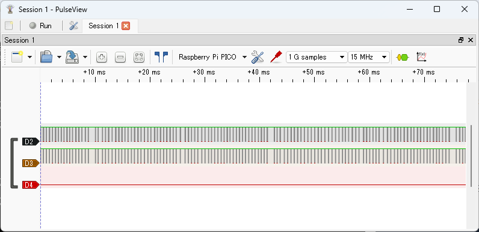Viewport: 479px width, 232px height.
Task: Click the zoom to fit icon
Action: (x=139, y=57)
